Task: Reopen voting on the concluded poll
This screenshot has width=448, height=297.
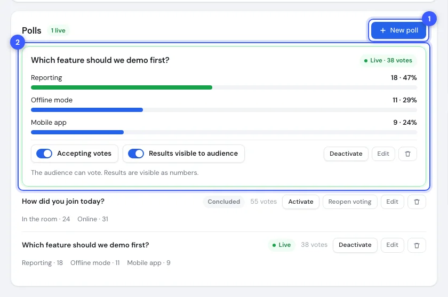Action: click(x=350, y=202)
